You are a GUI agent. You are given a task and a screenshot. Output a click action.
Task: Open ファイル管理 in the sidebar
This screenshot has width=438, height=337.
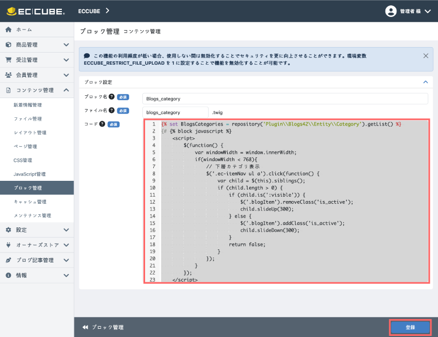[28, 119]
